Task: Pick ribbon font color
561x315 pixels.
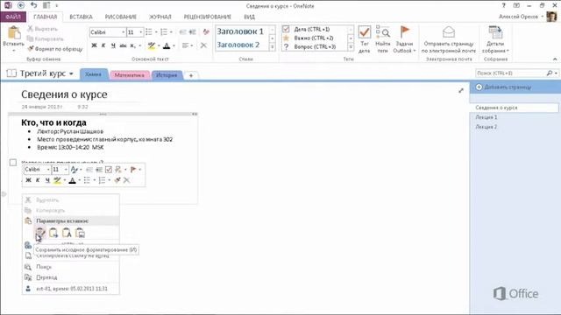Action: (x=167, y=45)
